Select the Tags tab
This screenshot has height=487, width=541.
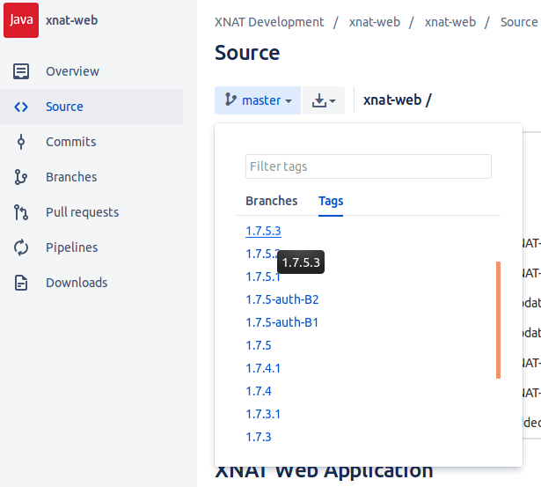pyautogui.click(x=331, y=201)
